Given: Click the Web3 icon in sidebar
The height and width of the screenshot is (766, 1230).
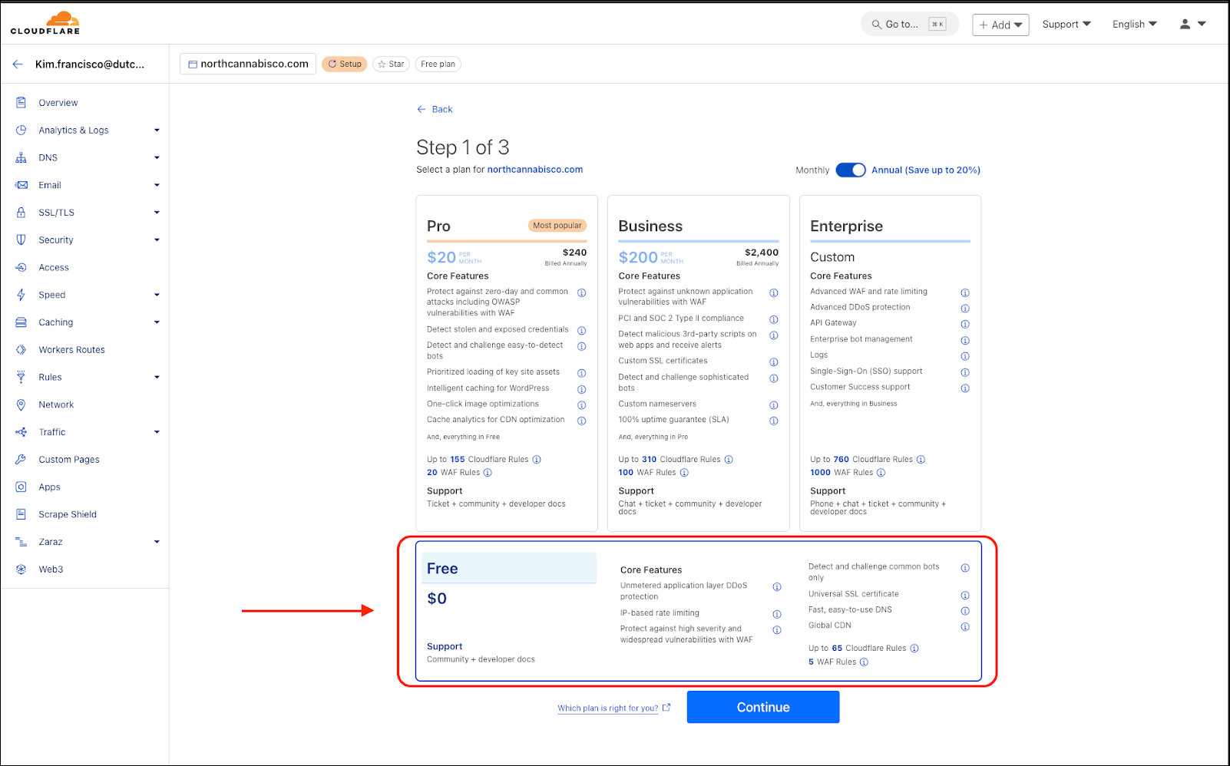Looking at the screenshot, I should (x=21, y=570).
